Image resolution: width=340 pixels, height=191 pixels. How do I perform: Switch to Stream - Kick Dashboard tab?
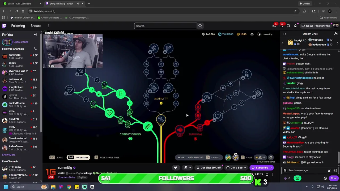coord(22,4)
